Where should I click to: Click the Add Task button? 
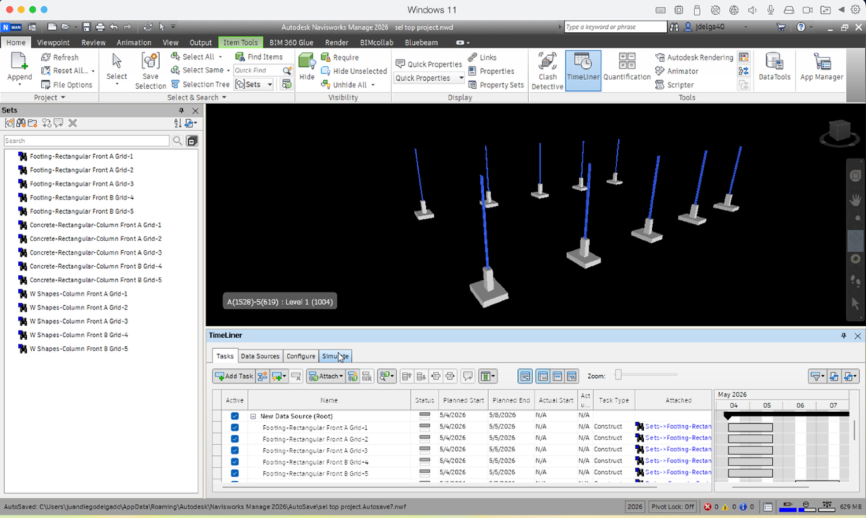pyautogui.click(x=234, y=376)
